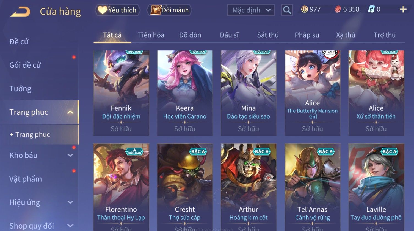Go back with the return arrow icon
Screen dimensions: 414x231
coord(20,12)
